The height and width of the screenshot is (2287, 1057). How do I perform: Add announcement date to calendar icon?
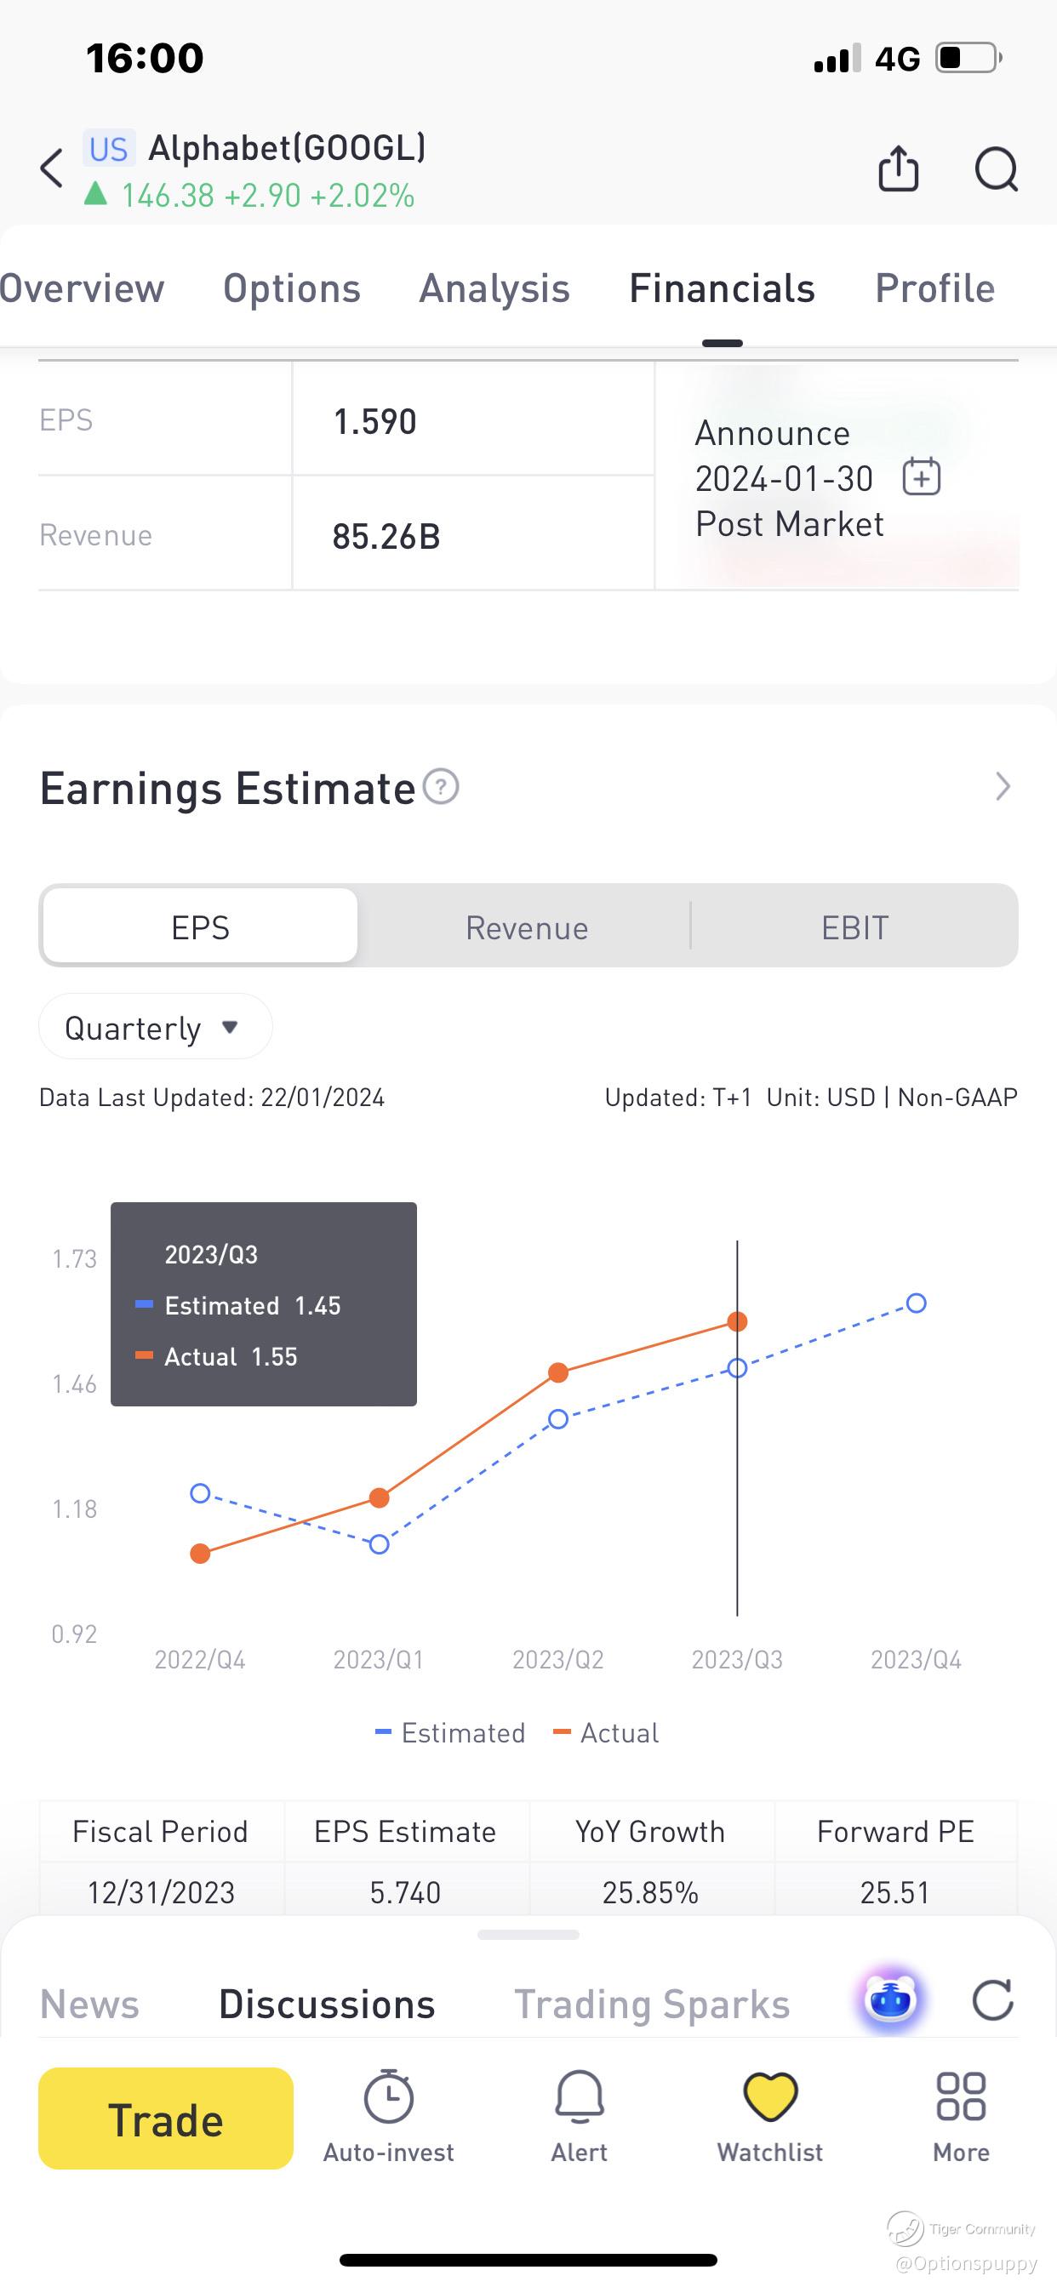click(x=921, y=476)
